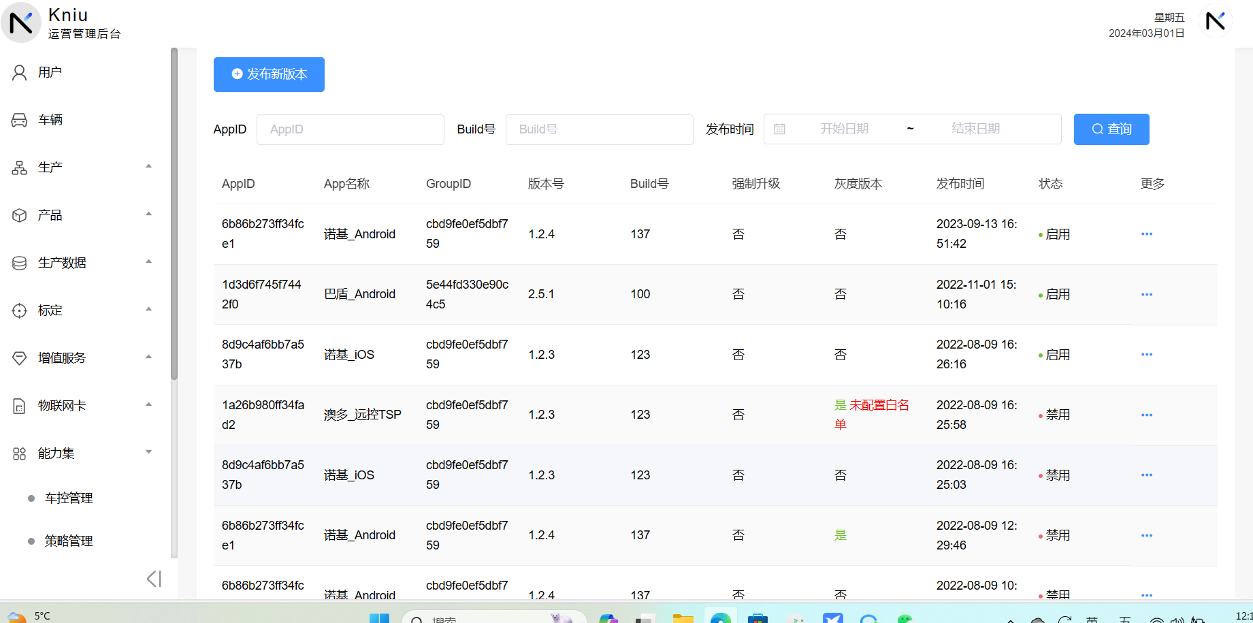Open more actions for the 澳多_远控TSP row

coord(1147,415)
